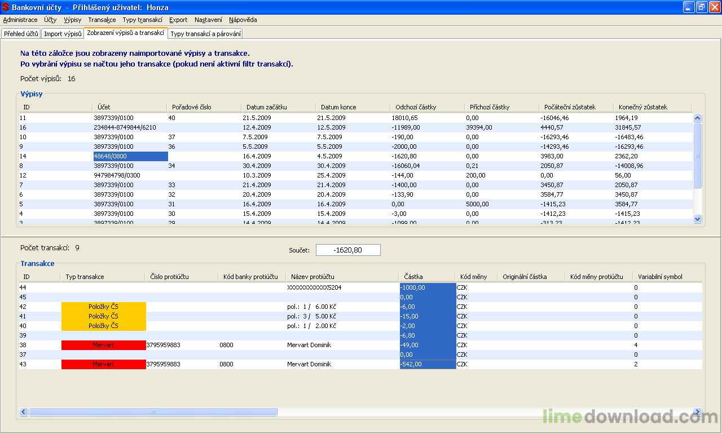Screen dimensions: 722x434
Task: Click the yellow Položky ČS cell in transaction 42
Action: click(103, 307)
